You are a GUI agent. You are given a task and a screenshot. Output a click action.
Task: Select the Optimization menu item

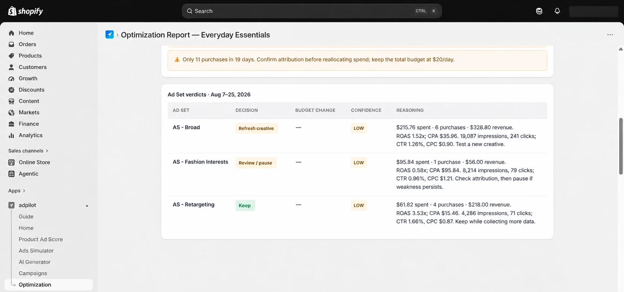pos(49,285)
